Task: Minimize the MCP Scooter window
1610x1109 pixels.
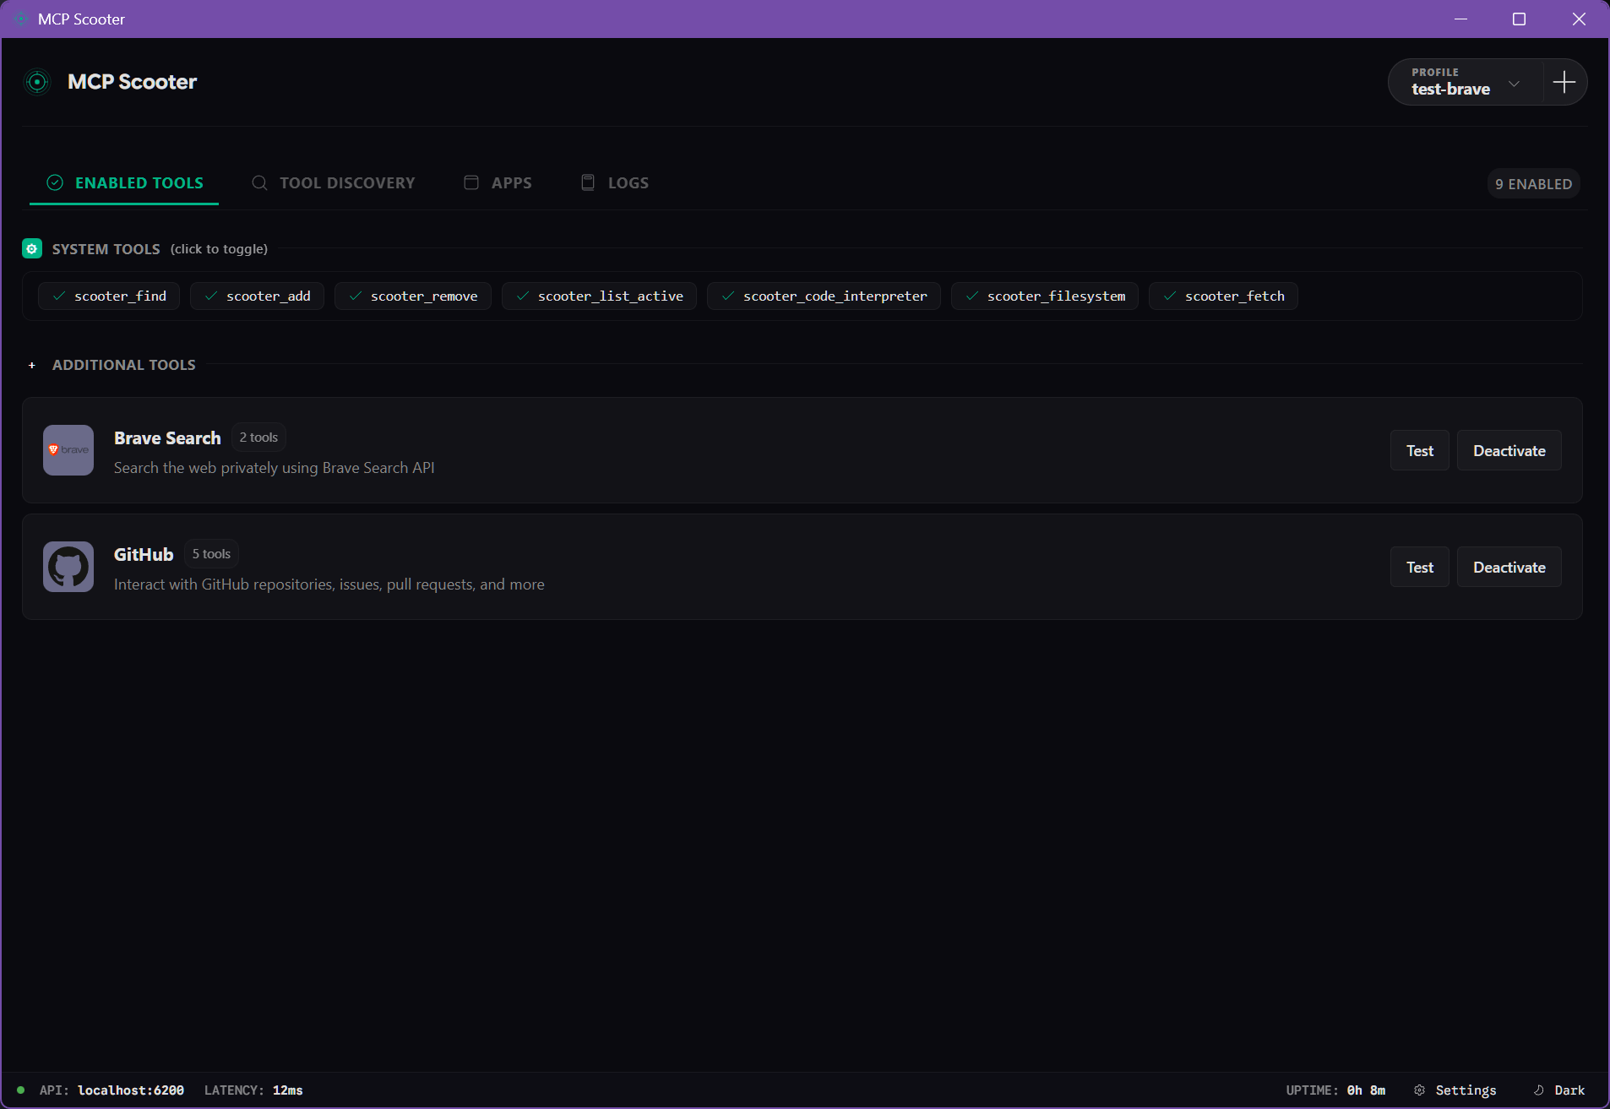Action: pyautogui.click(x=1460, y=19)
